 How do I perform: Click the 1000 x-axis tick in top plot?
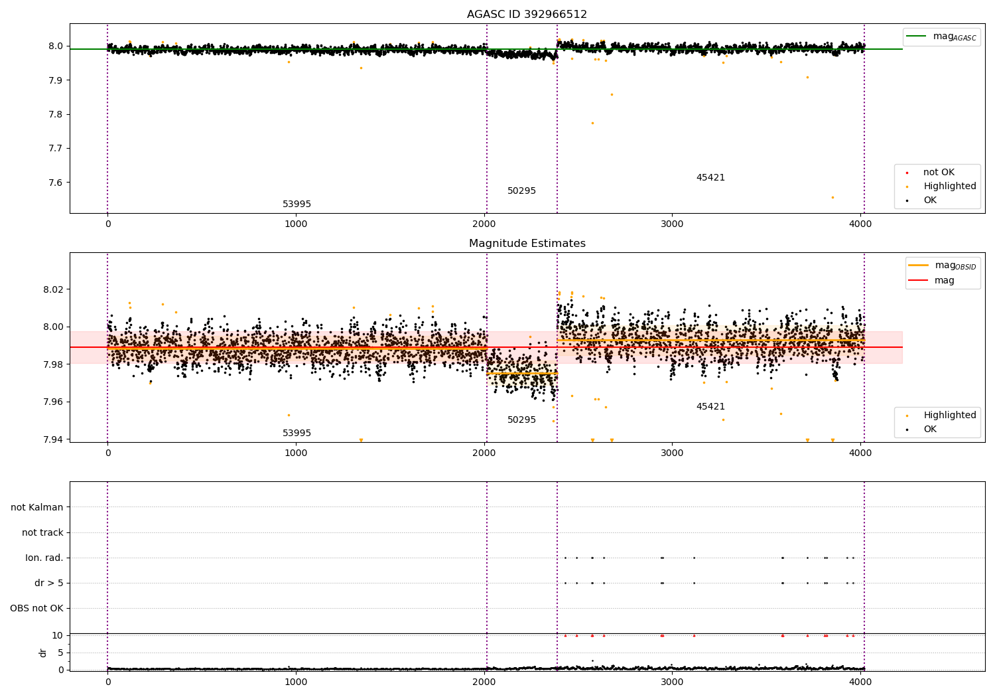pyautogui.click(x=296, y=224)
